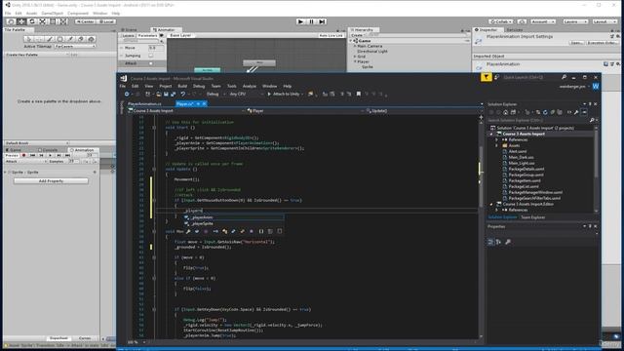Click the feedback filter icon in Visual Studio
The width and height of the screenshot is (624, 351).
[x=486, y=77]
